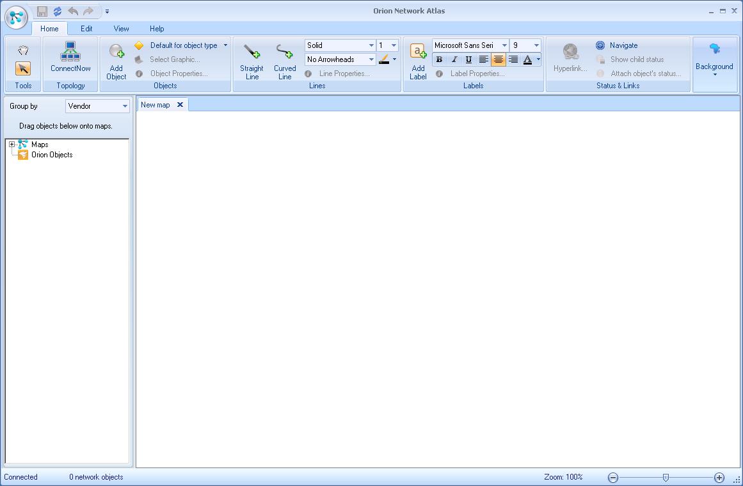The height and width of the screenshot is (486, 743).
Task: Align label text right
Action: (513, 59)
